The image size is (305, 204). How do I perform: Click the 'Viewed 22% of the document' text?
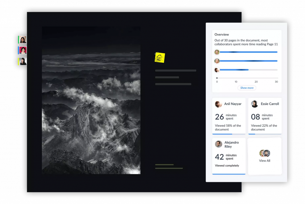[x=264, y=127]
